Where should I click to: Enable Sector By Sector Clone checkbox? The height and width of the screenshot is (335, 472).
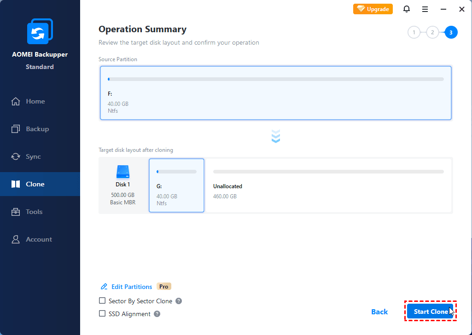point(102,301)
